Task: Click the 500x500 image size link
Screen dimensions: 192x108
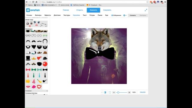Action: point(143,92)
